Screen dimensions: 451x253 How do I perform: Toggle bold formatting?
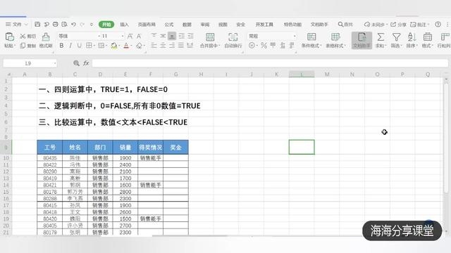coord(61,45)
